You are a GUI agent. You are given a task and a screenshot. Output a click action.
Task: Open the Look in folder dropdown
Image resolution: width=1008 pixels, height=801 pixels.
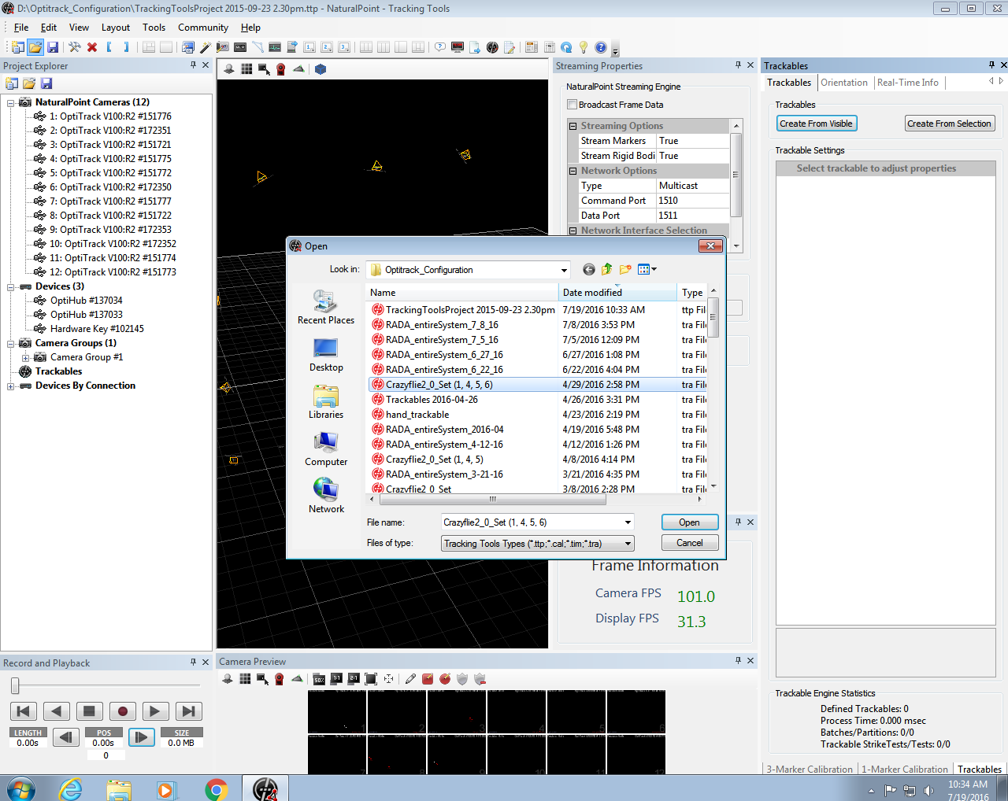click(x=564, y=270)
